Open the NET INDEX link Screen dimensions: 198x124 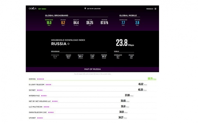(x=42, y=9)
